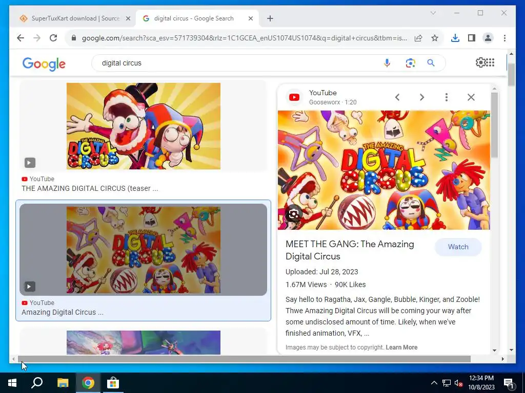Open THE AMAZING DIGITAL CIRCUS (teaser result title
525x393 pixels.
(x=90, y=188)
